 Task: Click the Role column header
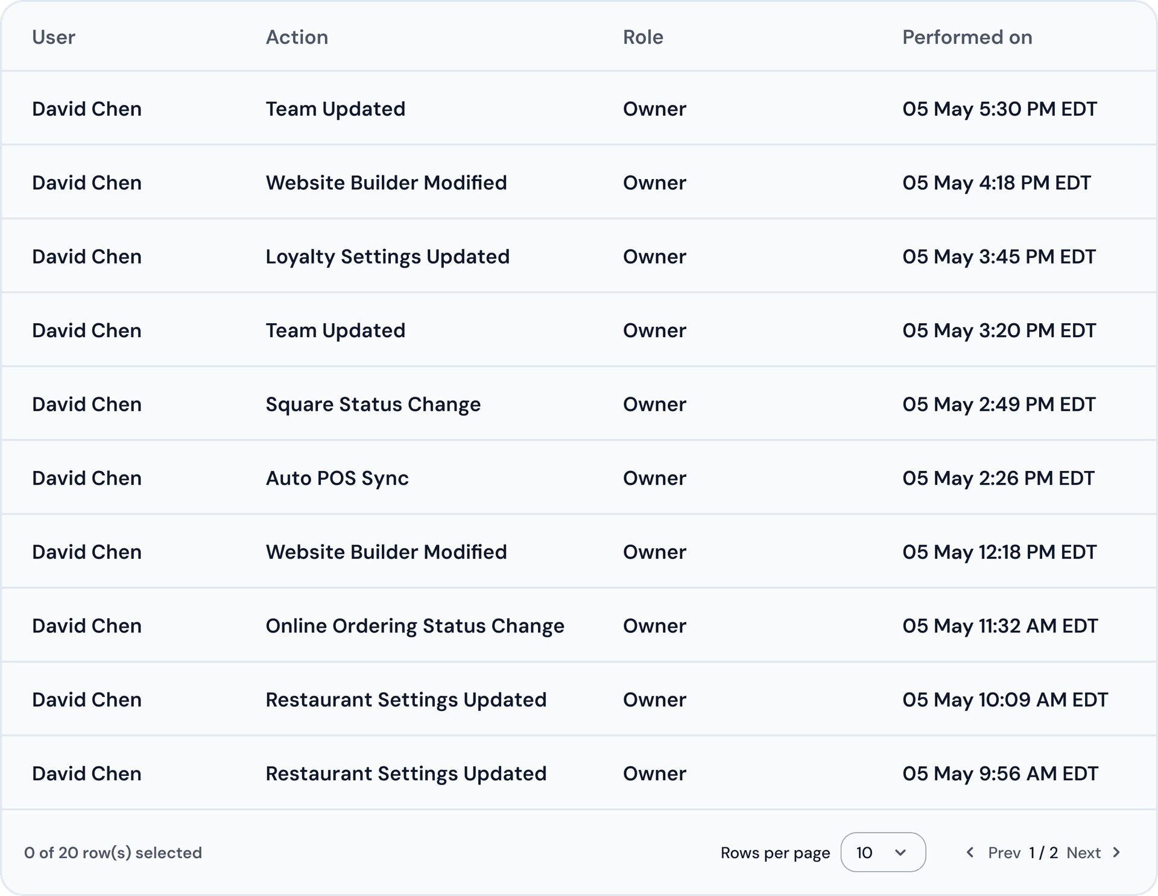coord(643,37)
